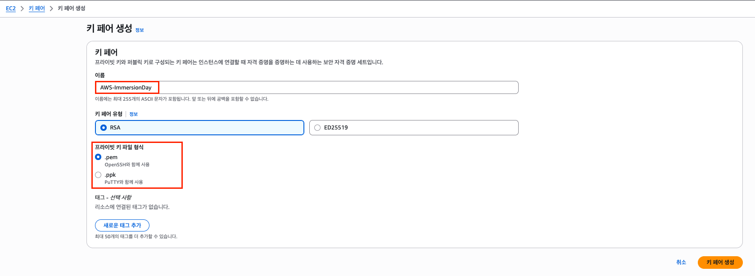Open 정보 link beside the page title
The width and height of the screenshot is (755, 276).
pos(140,30)
